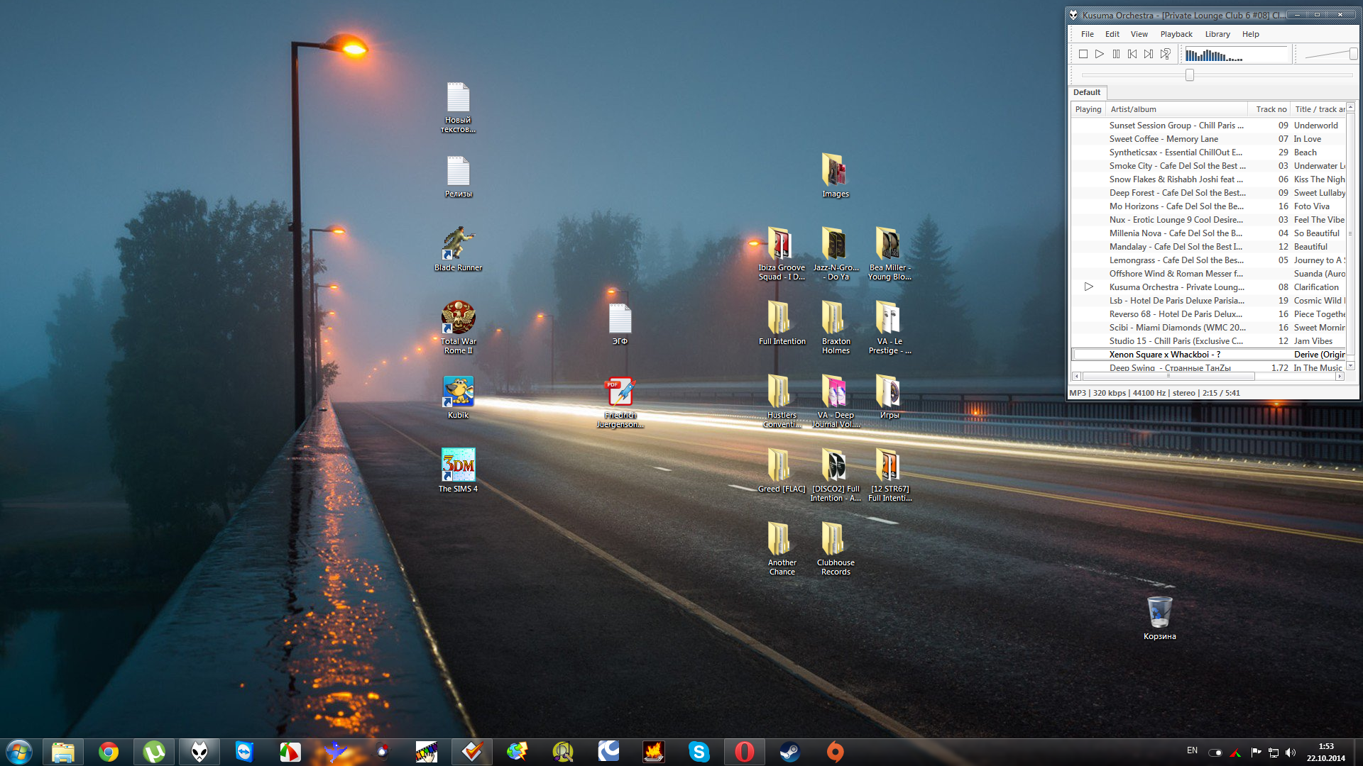1363x766 pixels.
Task: Skip to the next track
Action: (1149, 54)
